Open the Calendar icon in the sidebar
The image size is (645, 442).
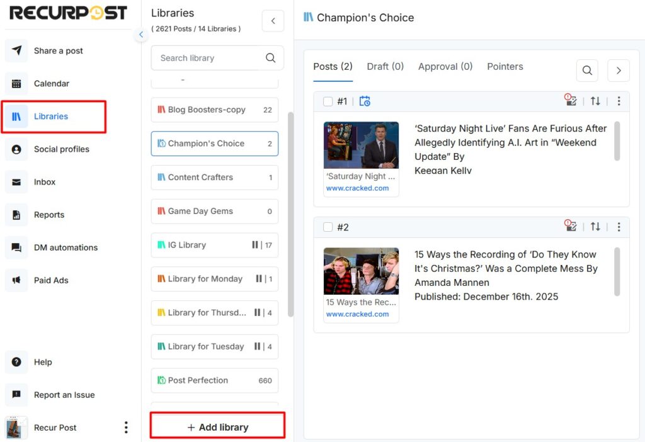point(17,84)
